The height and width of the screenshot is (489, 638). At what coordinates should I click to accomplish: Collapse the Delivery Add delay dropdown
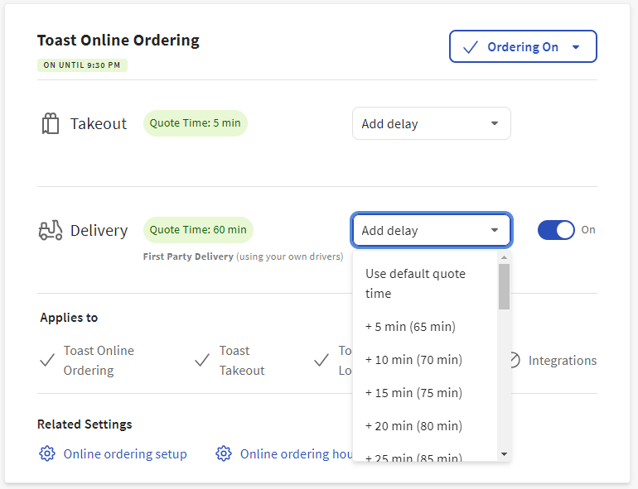[431, 230]
